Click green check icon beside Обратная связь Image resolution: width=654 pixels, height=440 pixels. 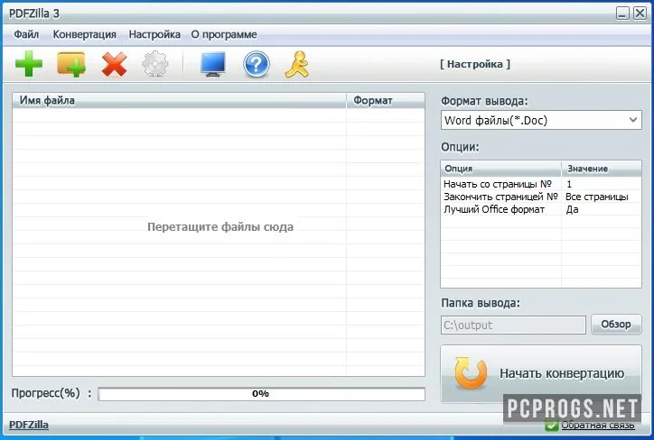click(x=551, y=426)
